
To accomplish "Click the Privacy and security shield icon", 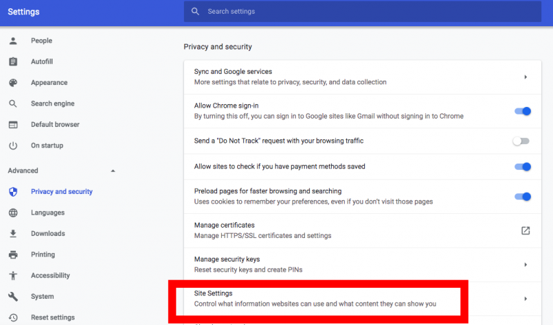I will (13, 192).
